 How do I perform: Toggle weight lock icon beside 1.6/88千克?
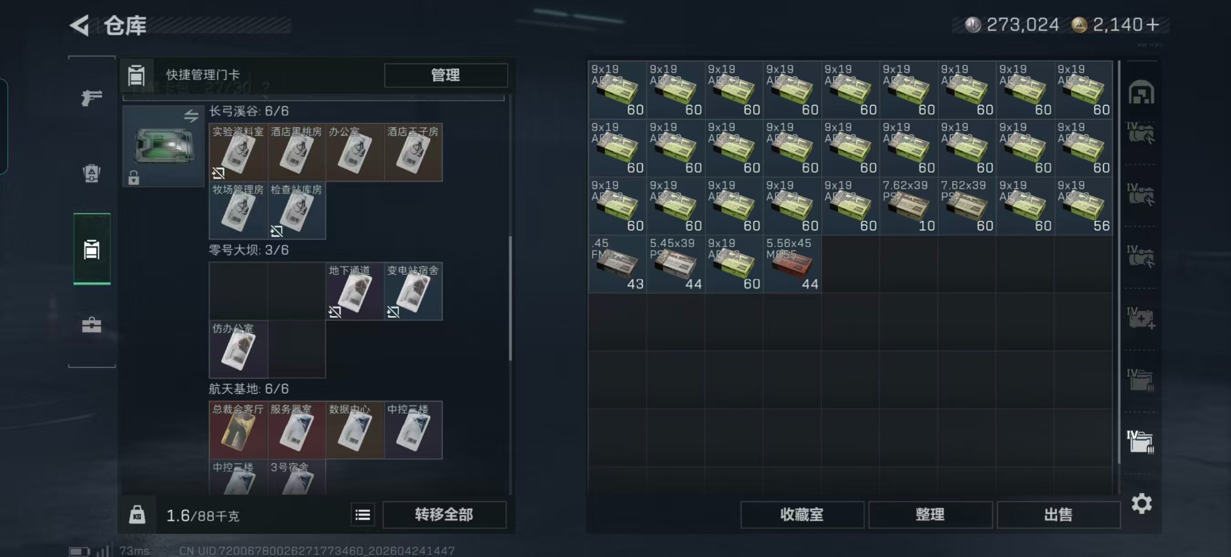point(137,515)
